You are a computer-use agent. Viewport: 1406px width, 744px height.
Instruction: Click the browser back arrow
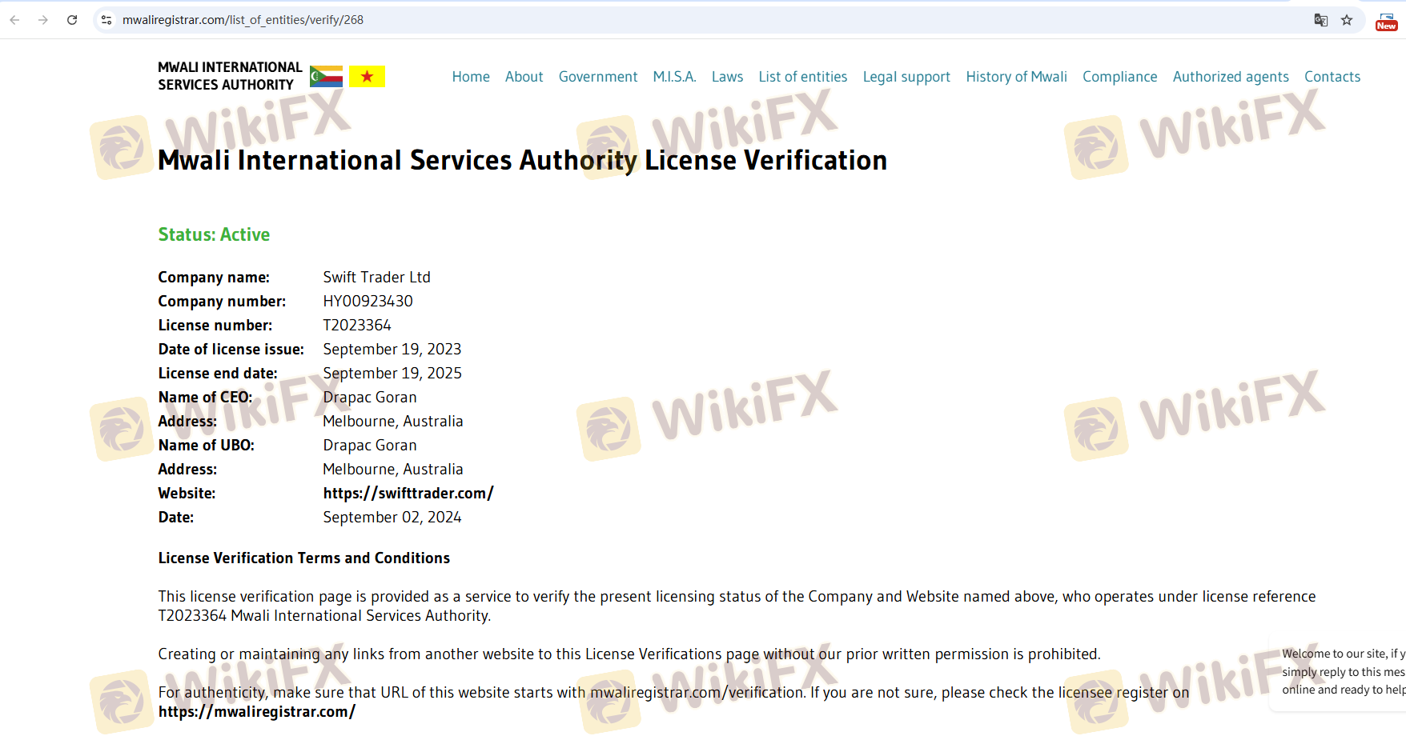click(x=14, y=20)
